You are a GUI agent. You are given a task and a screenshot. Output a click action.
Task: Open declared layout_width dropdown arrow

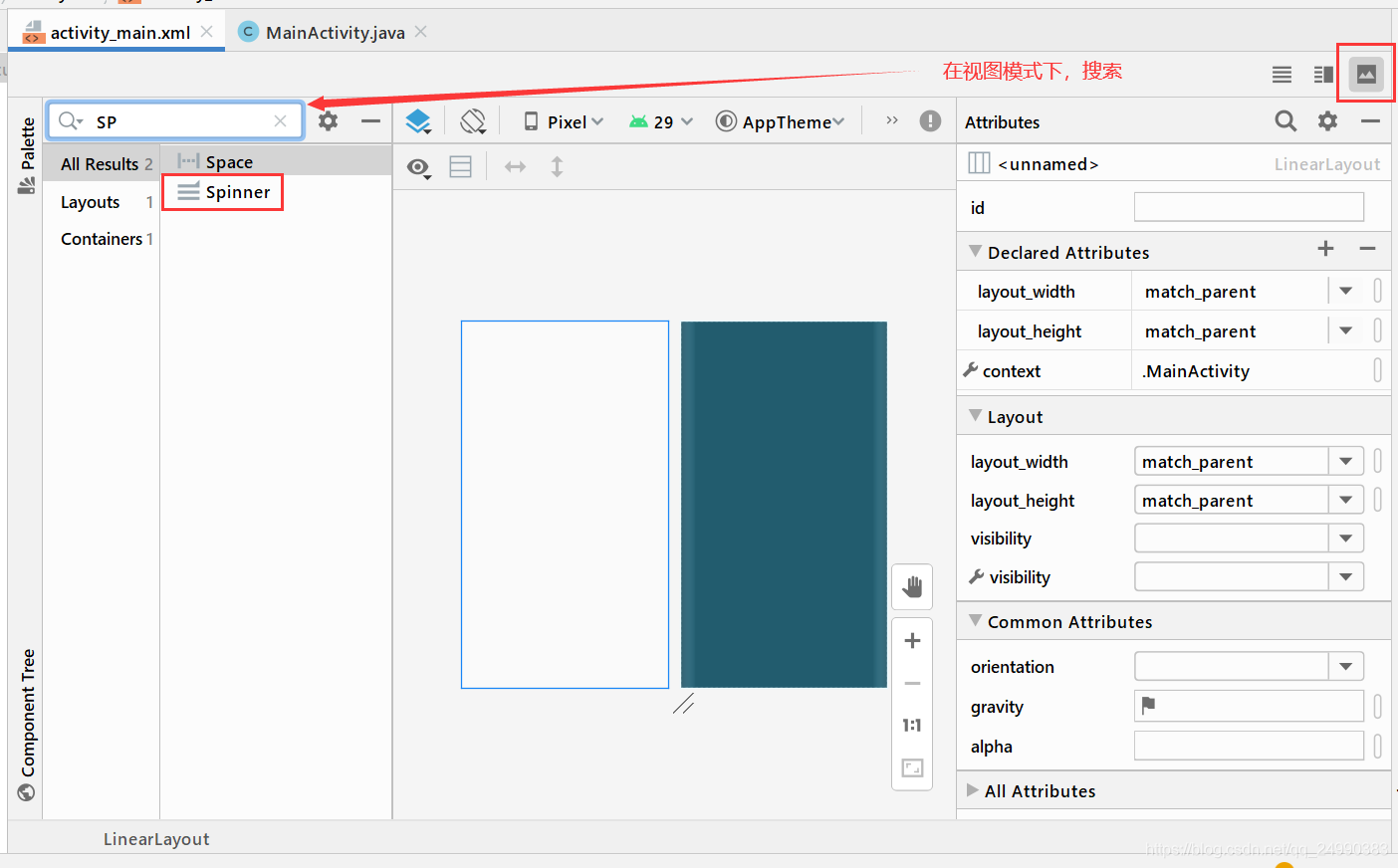pos(1346,291)
